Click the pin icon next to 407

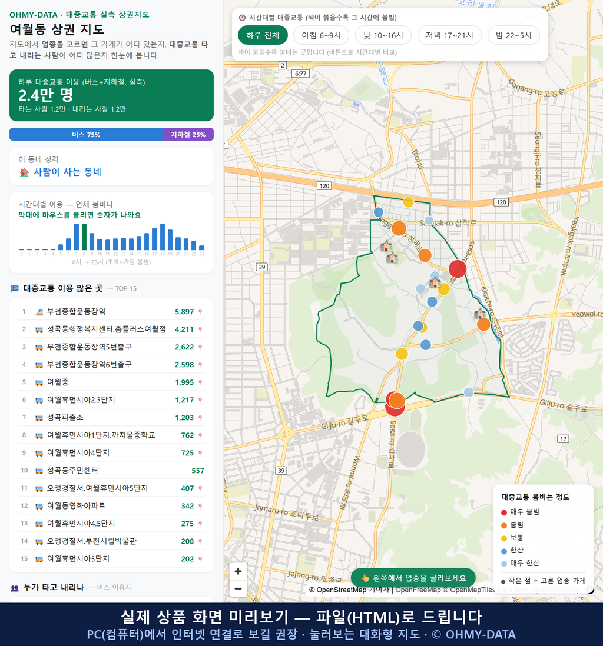pyautogui.click(x=200, y=488)
